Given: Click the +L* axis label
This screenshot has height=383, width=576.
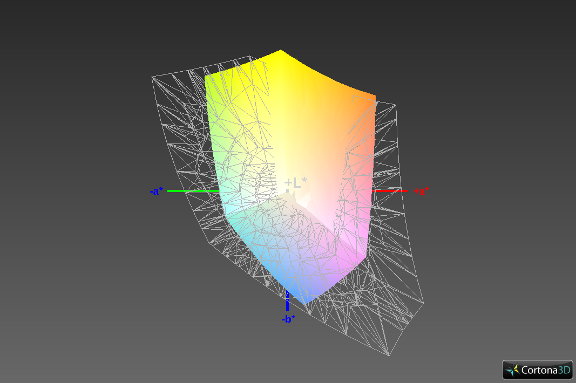Looking at the screenshot, I should pos(295,182).
